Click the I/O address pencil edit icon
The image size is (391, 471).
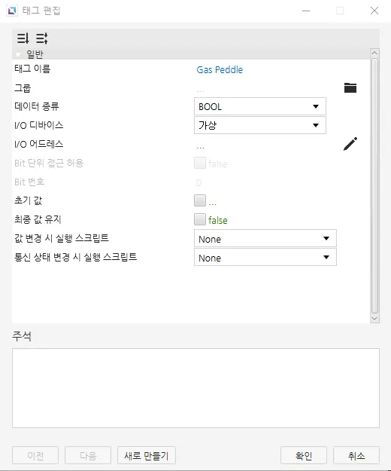(x=350, y=144)
